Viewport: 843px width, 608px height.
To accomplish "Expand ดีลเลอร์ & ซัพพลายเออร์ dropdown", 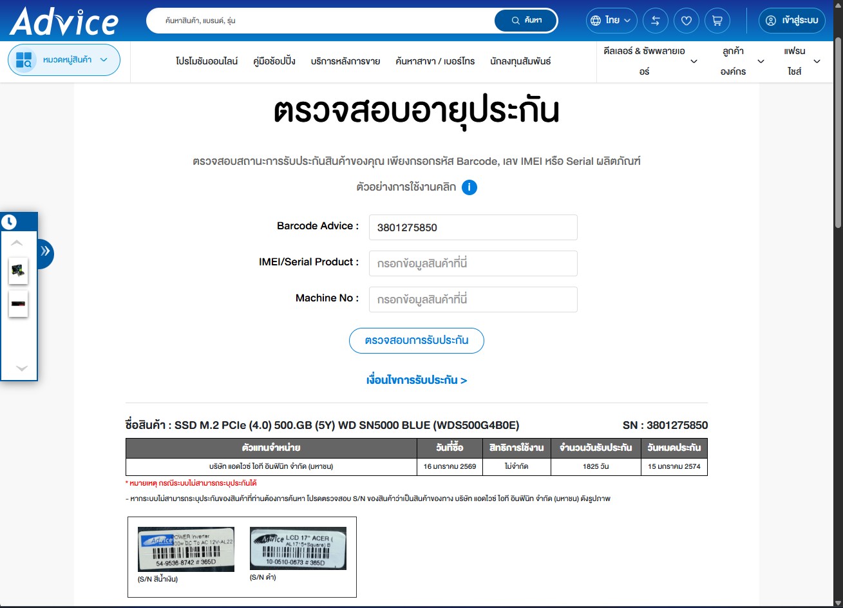I will coord(651,61).
